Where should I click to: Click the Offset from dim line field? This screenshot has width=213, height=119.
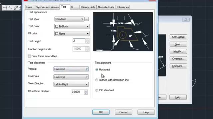point(78,92)
